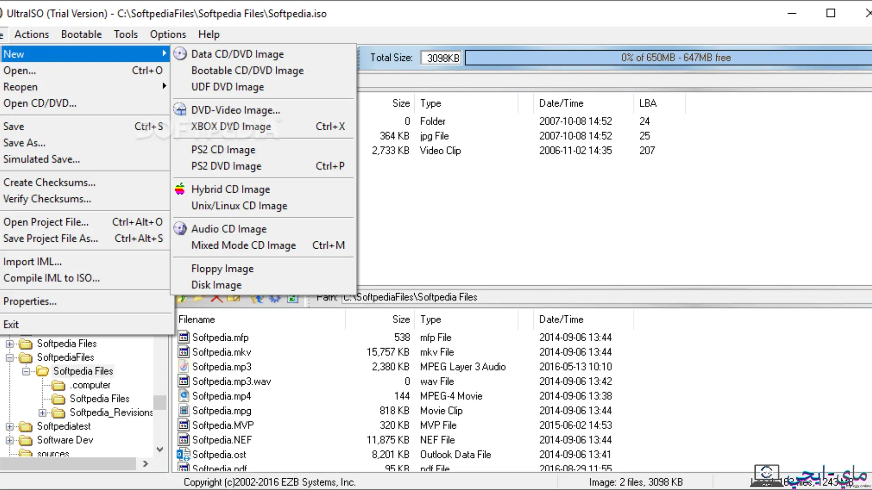Click the apple icon for Hybrid CD Image
The height and width of the screenshot is (490, 872).
coord(180,189)
